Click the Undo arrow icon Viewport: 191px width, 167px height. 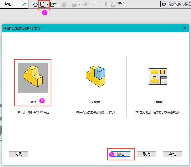[x=85, y=4]
